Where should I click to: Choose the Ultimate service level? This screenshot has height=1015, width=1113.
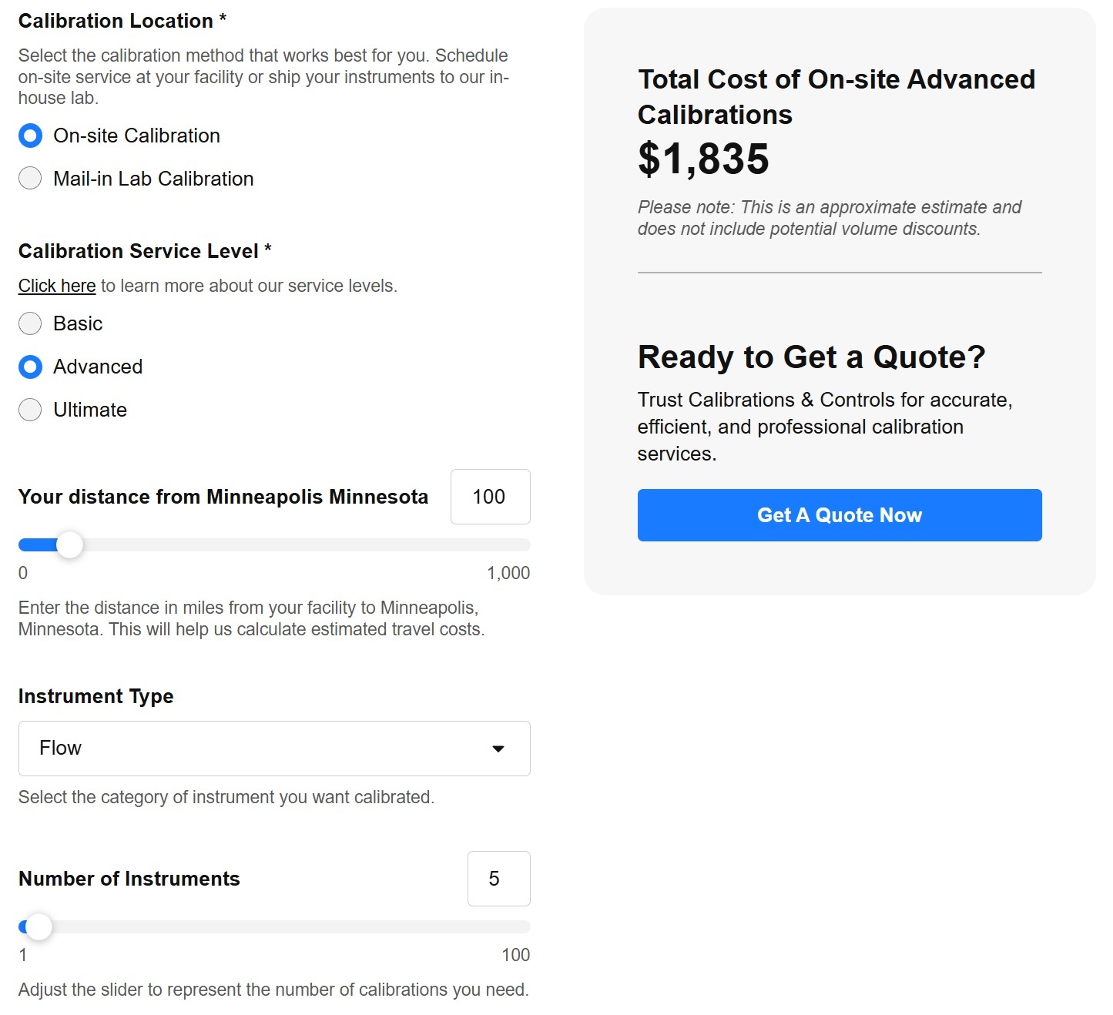(30, 410)
